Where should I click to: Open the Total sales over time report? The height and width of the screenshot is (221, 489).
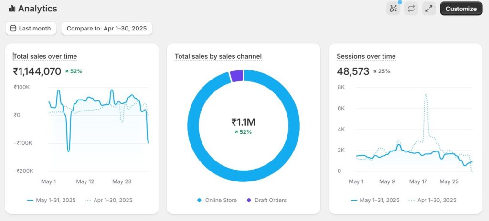point(45,56)
